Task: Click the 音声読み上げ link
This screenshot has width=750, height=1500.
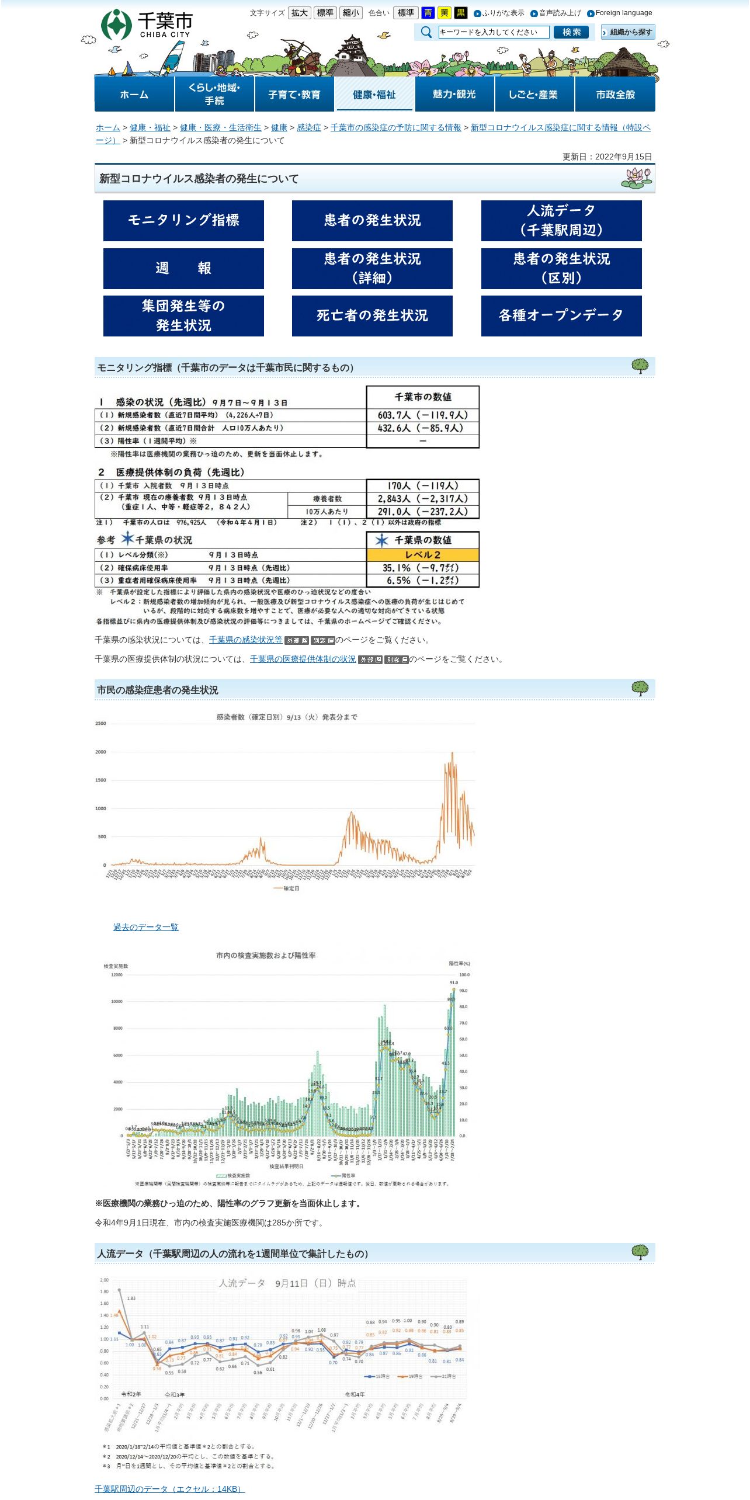Action: (x=556, y=13)
